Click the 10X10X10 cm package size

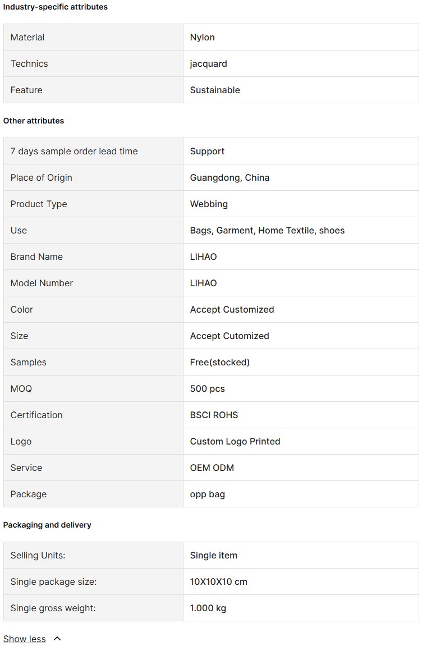218,581
